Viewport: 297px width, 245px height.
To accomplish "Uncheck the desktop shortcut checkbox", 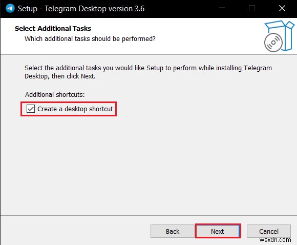I will pyautogui.click(x=31, y=109).
